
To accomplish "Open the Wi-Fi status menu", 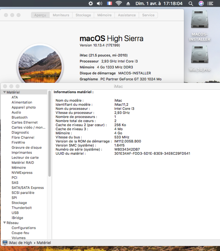I will tap(119, 3).
